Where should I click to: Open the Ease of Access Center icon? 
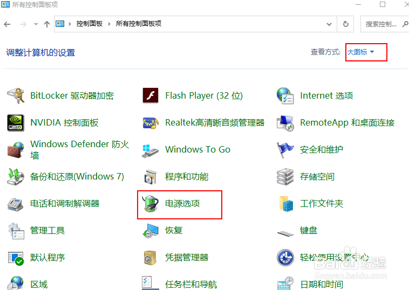coord(285,258)
